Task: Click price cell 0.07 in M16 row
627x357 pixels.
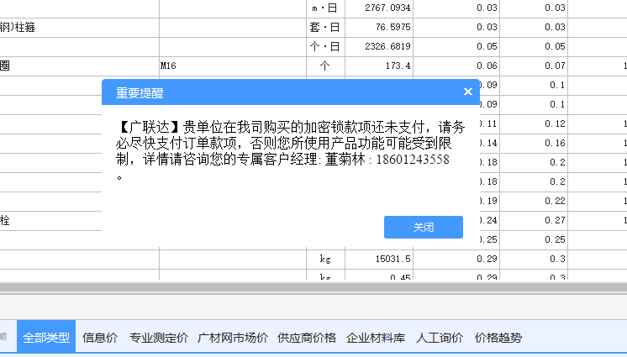Action: pos(534,66)
